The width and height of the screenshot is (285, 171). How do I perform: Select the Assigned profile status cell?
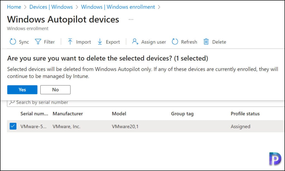(x=240, y=127)
